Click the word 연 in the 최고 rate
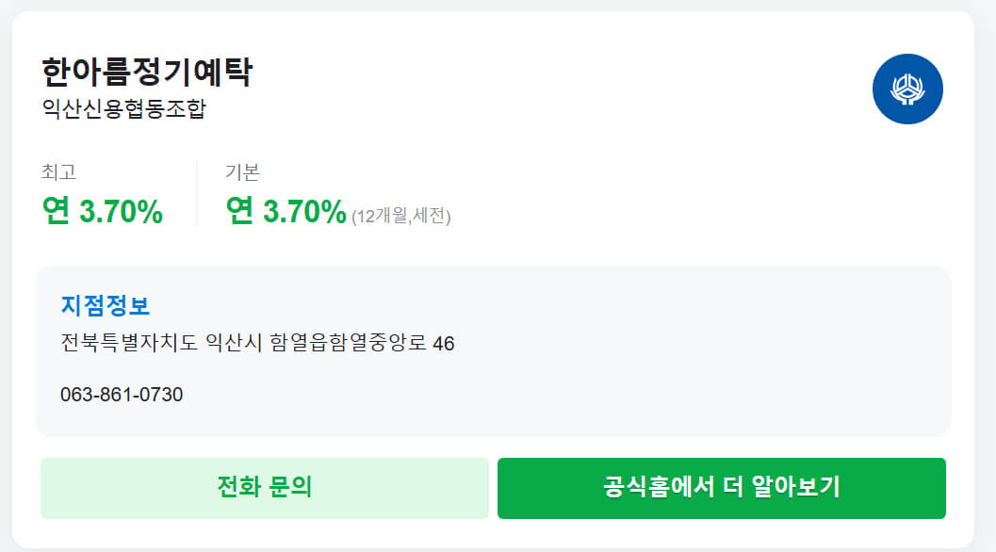Image resolution: width=996 pixels, height=552 pixels. pos(57,212)
